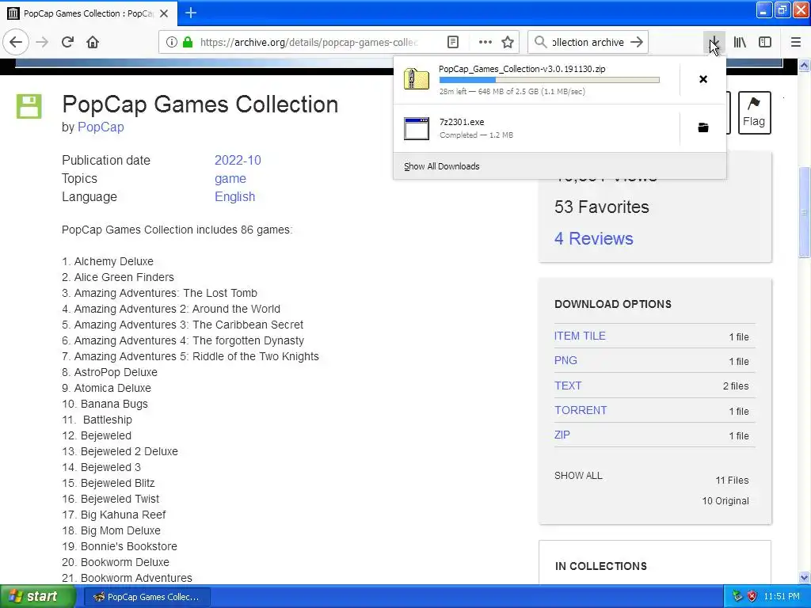Download the PNG option

(565, 361)
